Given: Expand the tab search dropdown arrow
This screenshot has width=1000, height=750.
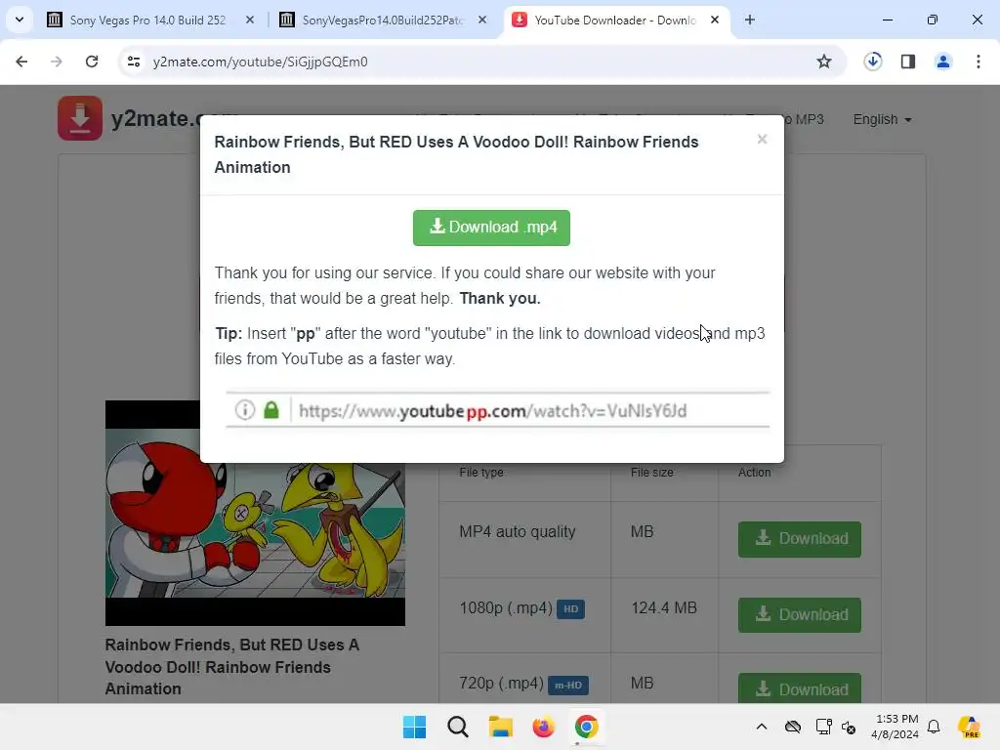Looking at the screenshot, I should click(x=20, y=20).
